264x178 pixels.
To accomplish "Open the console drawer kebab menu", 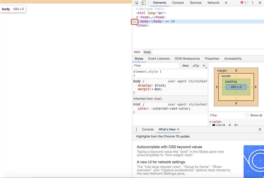I will pos(136,129).
